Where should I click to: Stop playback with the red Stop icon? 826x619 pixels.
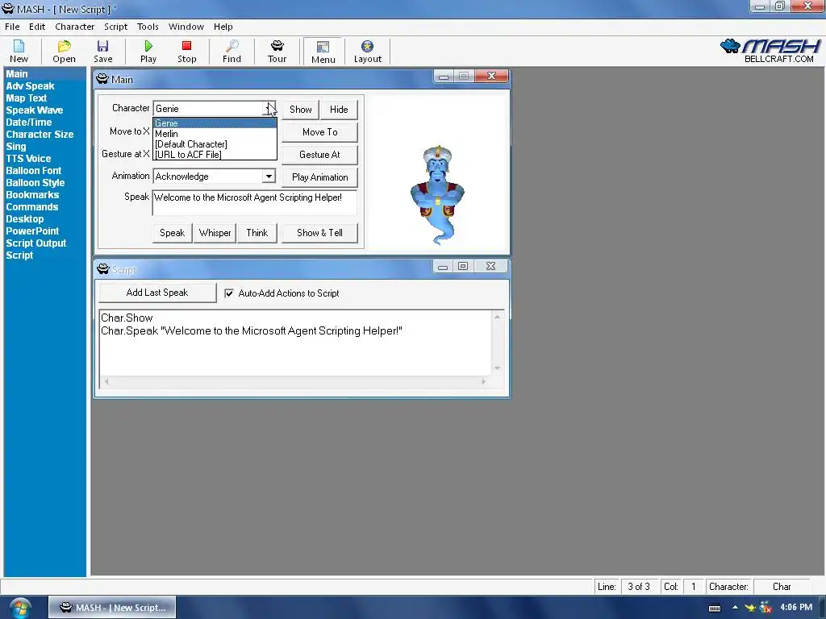(186, 52)
